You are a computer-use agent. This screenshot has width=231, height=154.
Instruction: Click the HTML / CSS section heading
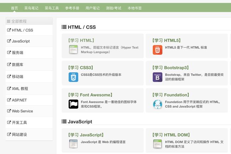(82, 27)
